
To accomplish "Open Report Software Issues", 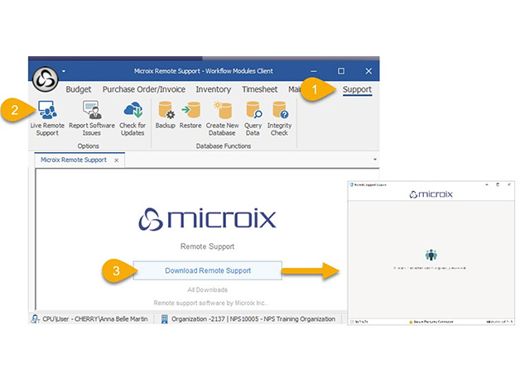I will [x=91, y=111].
